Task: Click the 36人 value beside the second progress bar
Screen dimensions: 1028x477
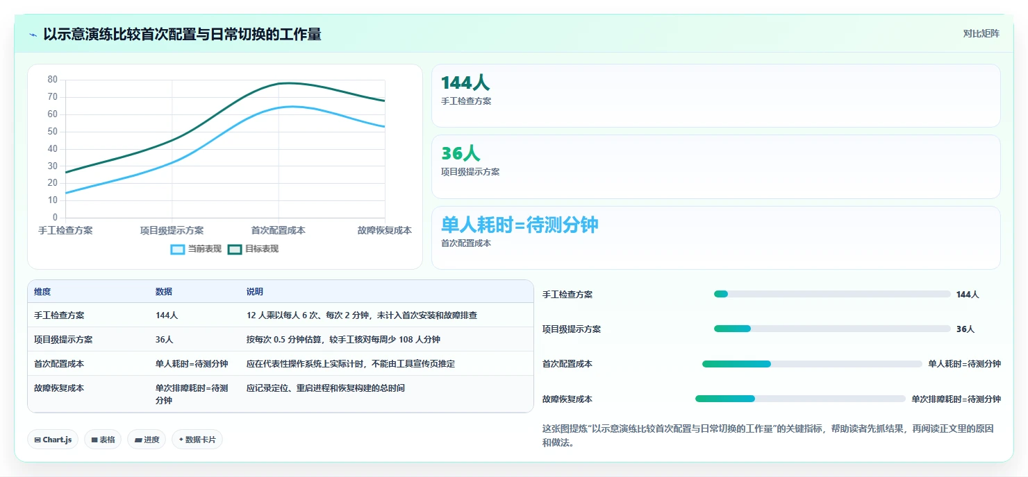Action: (x=965, y=329)
